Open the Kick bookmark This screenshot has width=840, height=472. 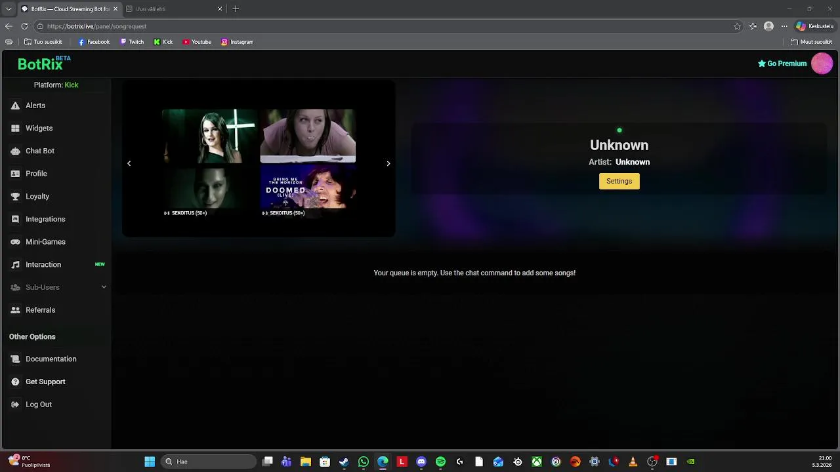163,42
